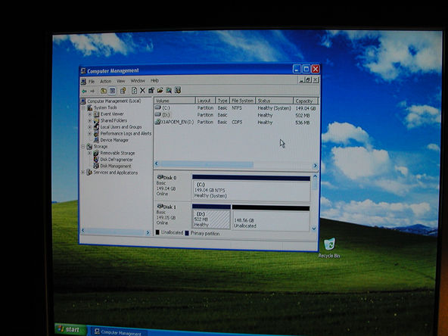The width and height of the screenshot is (448, 336).
Task: Expand the Event Viewer node
Action: pos(90,114)
